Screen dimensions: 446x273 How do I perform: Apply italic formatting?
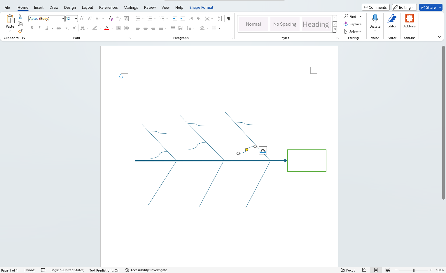tap(39, 28)
